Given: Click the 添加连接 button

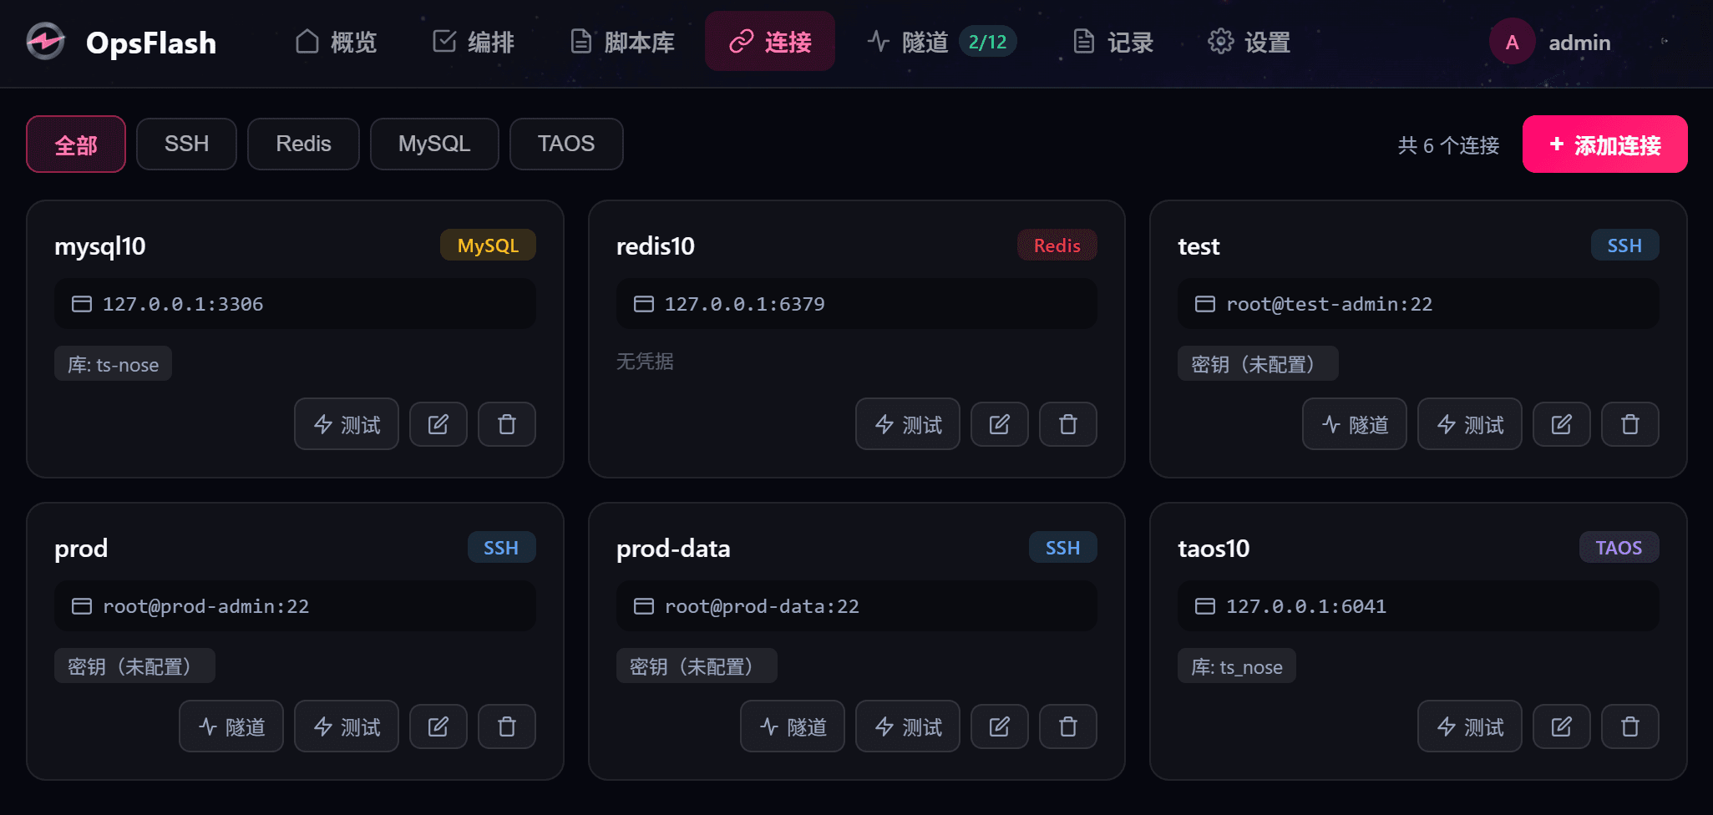Looking at the screenshot, I should [1604, 144].
